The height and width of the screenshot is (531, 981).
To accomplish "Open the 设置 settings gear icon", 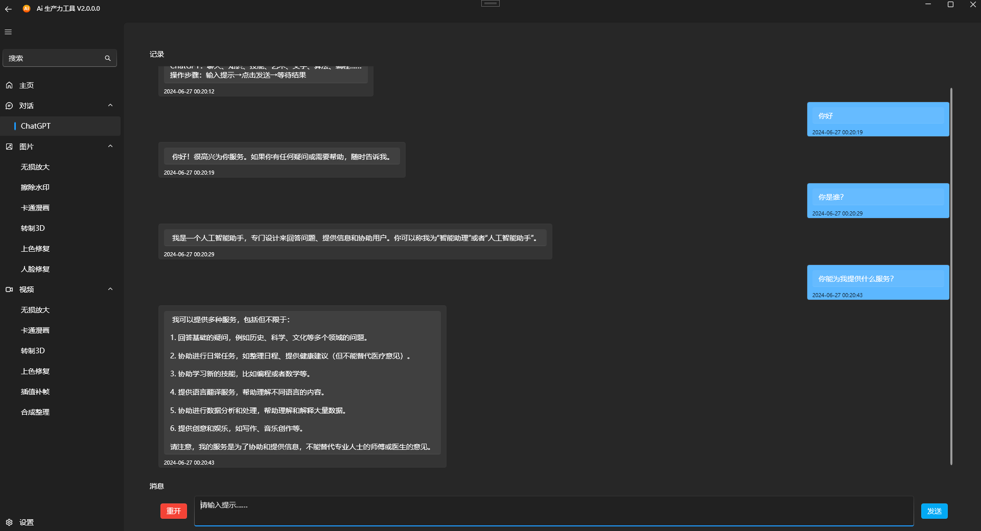I will (9, 522).
